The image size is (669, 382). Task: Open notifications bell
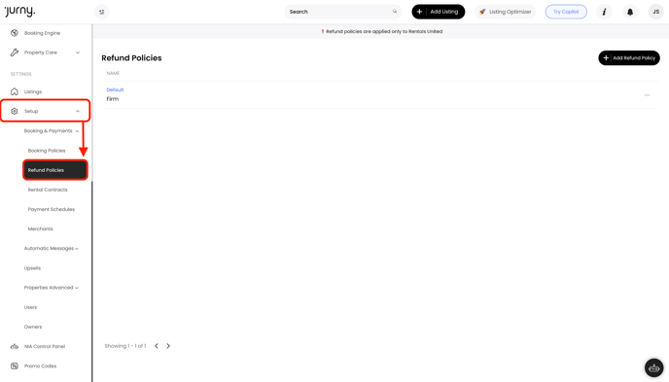tap(630, 12)
